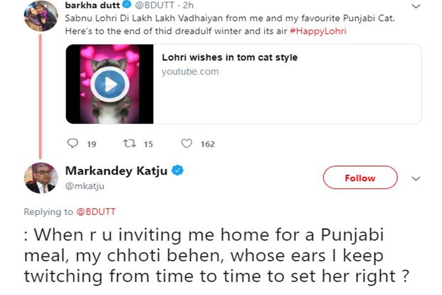Open the "Lohri wishes in tom cat style" title
The width and height of the screenshot is (442, 295).
(229, 58)
